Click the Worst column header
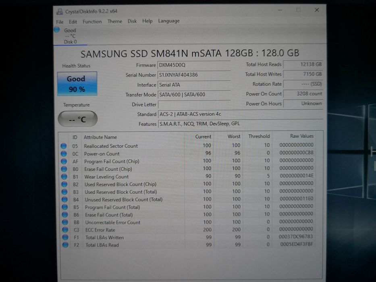 (x=234, y=137)
